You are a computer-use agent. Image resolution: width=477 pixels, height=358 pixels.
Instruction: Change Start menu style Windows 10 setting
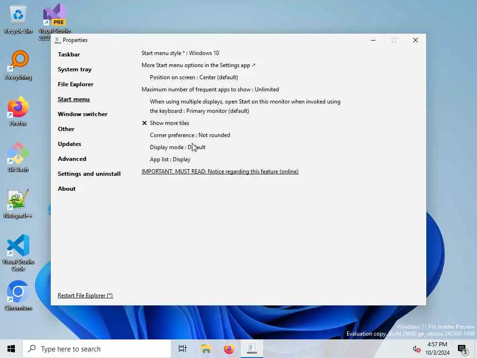[x=180, y=53]
